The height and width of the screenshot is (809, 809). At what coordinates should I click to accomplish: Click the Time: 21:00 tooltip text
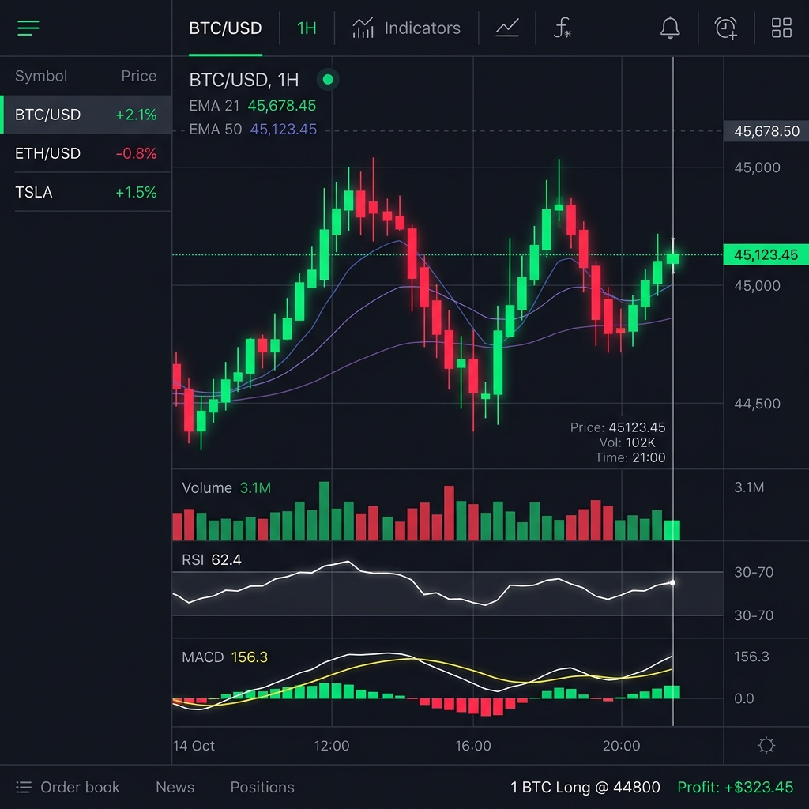[630, 457]
